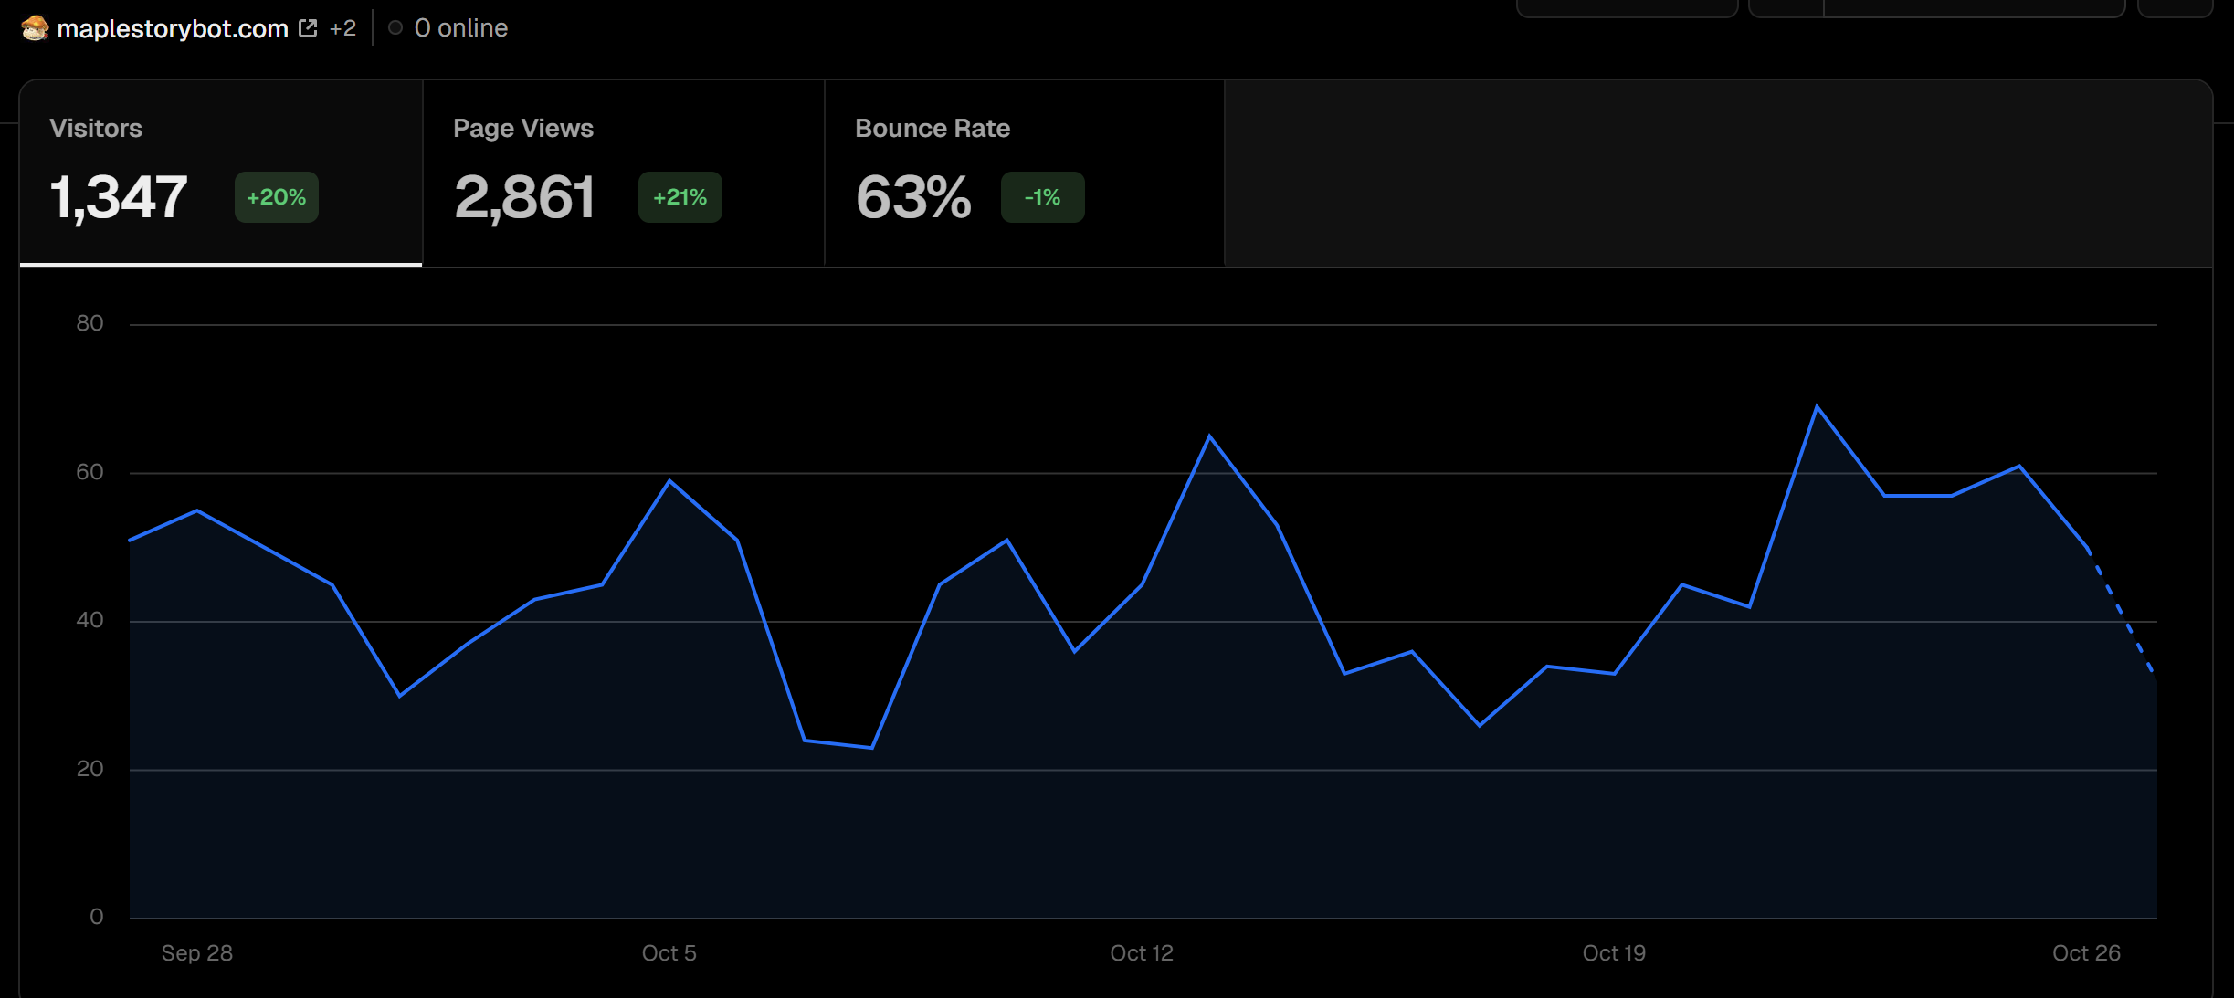Viewport: 2234px width, 998px height.
Task: Click the 0 online visitors label
Action: (x=460, y=28)
